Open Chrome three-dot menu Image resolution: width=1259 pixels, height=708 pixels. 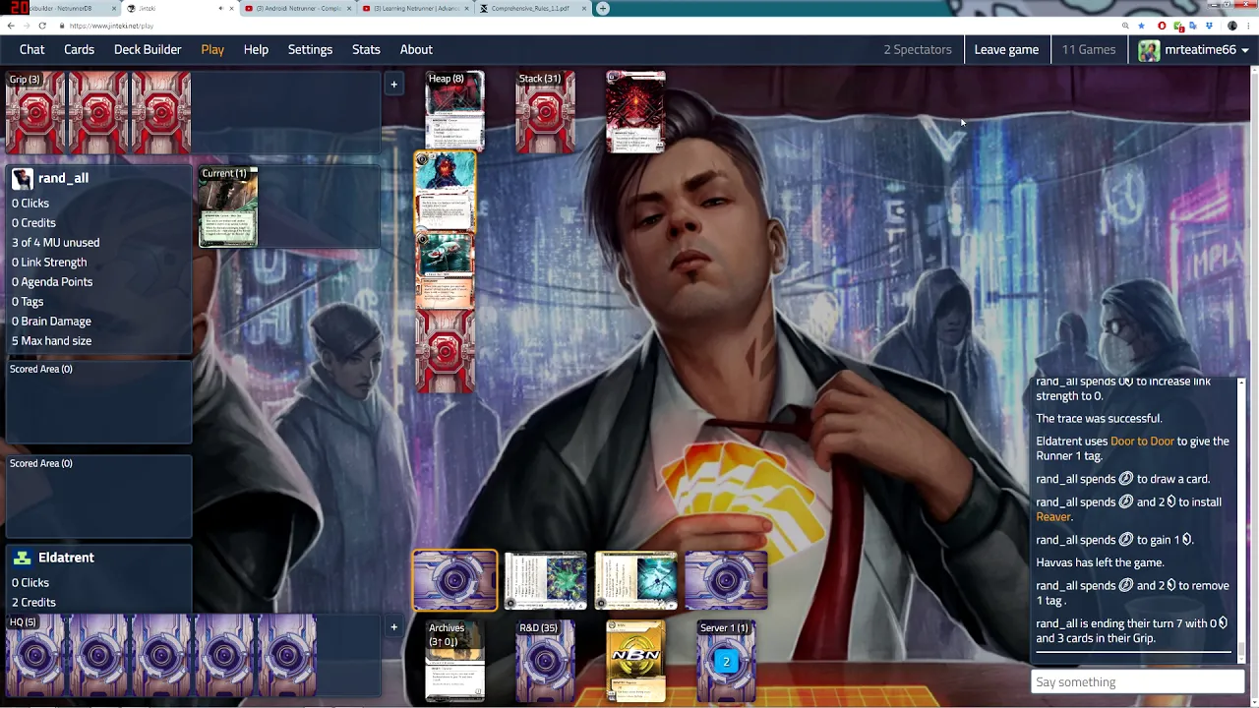[1249, 26]
